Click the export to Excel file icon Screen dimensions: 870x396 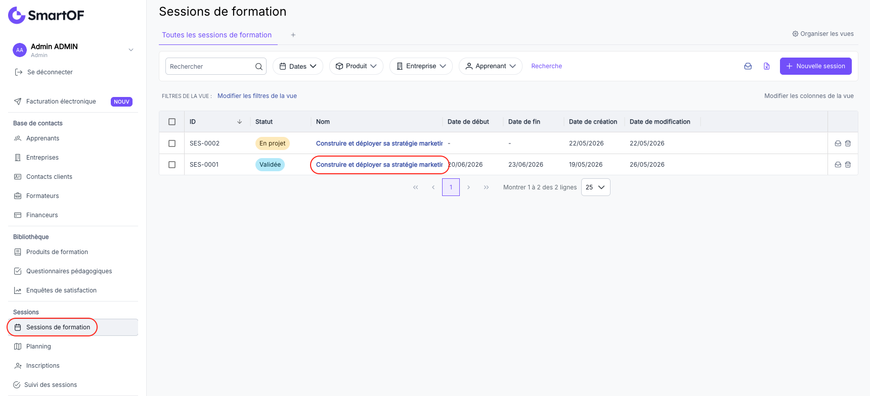(767, 66)
